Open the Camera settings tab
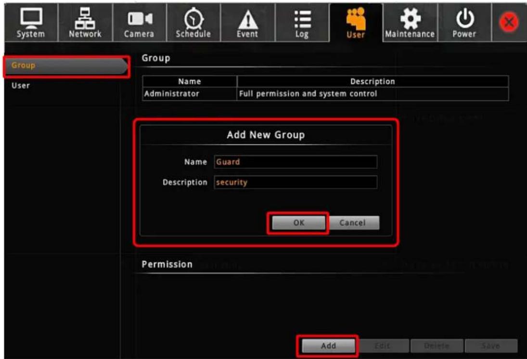The image size is (527, 359). click(x=139, y=23)
